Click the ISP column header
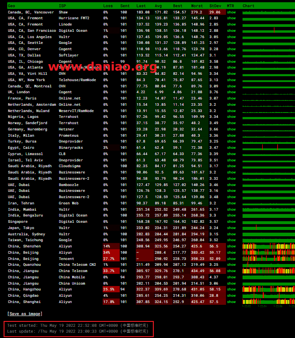Viewport: 295px width, 338px height. (x=62, y=6)
